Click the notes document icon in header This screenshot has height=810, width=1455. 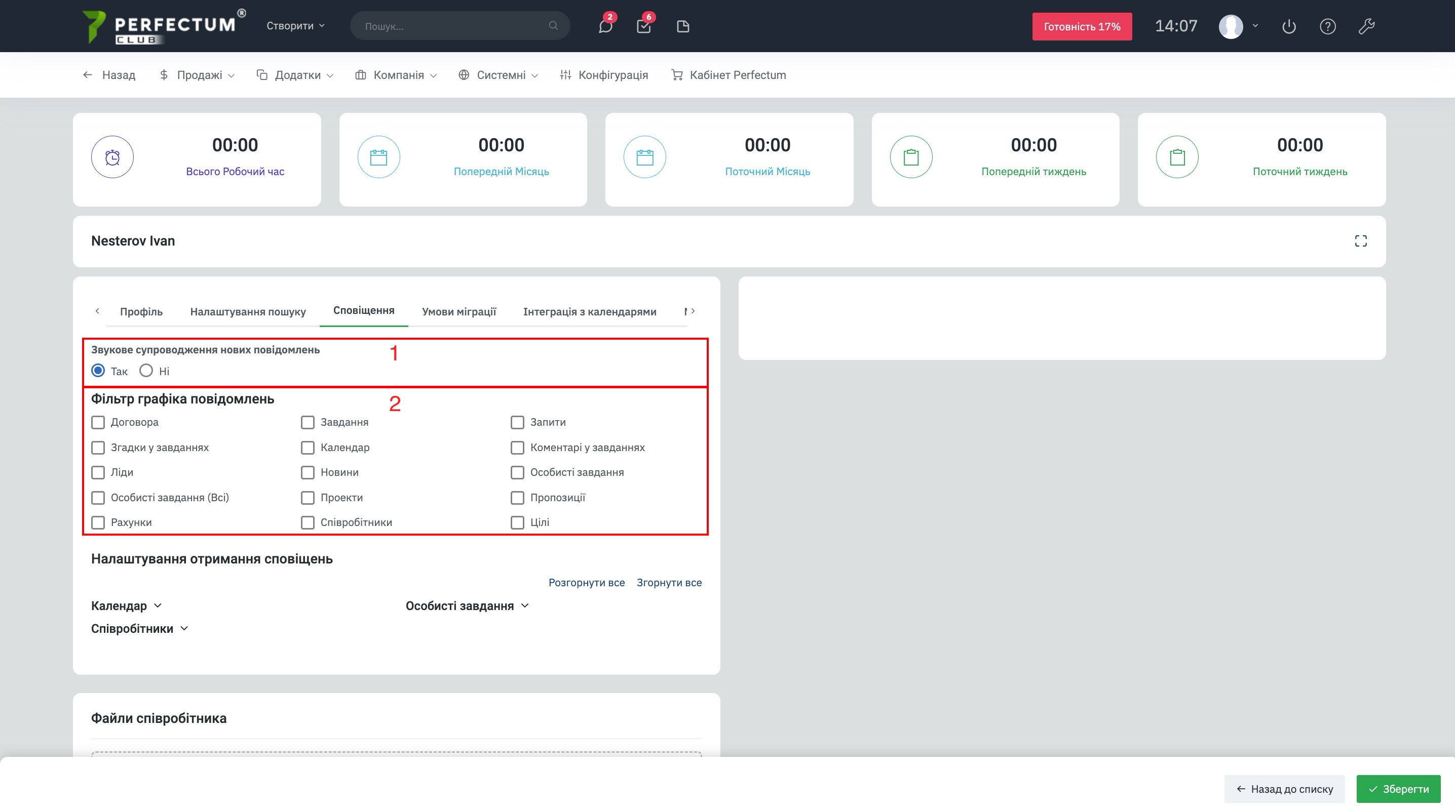tap(682, 26)
